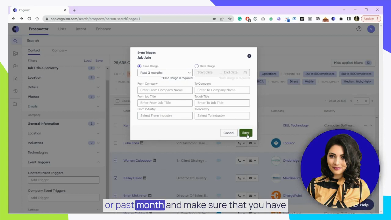Select the Date Range radio option
Viewport: 391px width, 220px height.
tap(197, 66)
